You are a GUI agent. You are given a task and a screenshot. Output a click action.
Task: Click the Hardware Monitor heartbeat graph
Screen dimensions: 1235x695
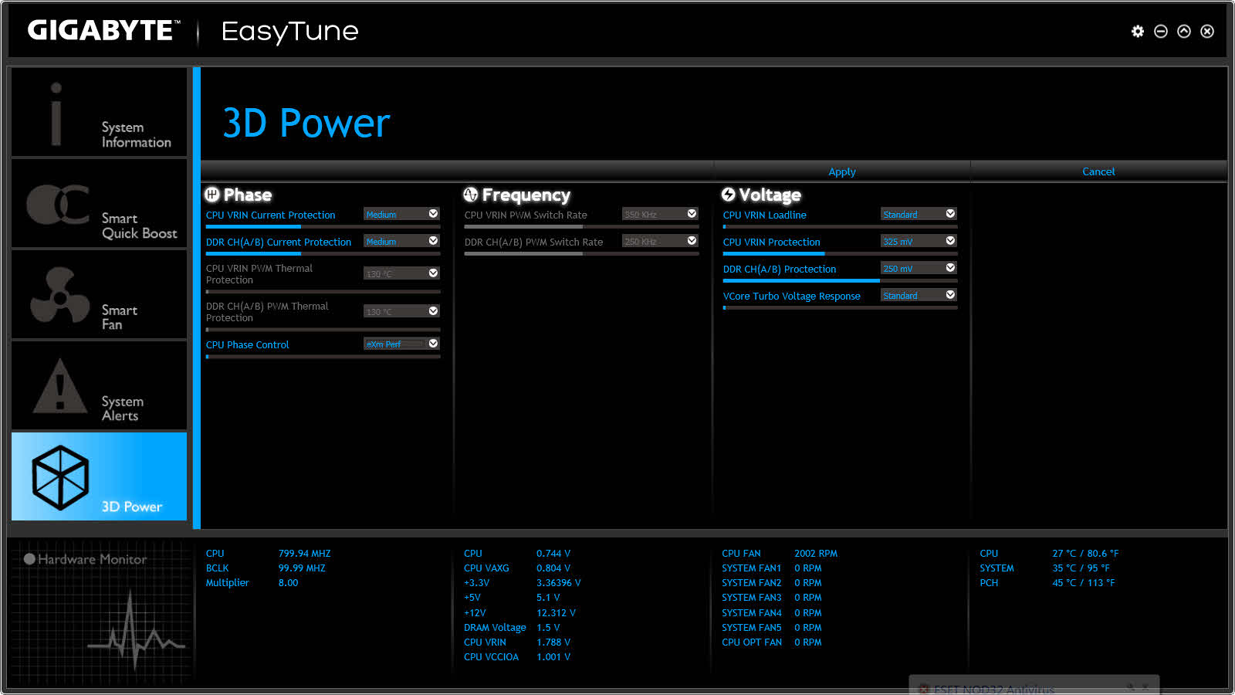(137, 629)
